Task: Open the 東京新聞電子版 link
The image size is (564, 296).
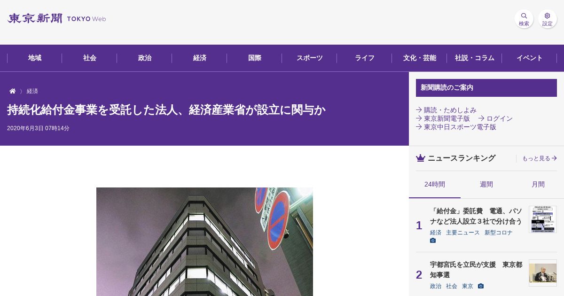Action: [x=443, y=118]
